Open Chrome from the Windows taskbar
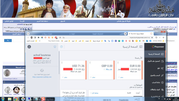This screenshot has width=179, height=101. [16, 99]
